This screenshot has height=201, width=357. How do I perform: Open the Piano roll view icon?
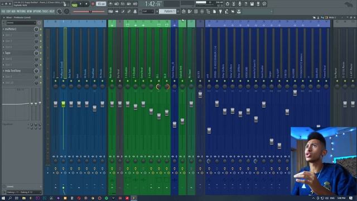pyautogui.click(x=190, y=11)
